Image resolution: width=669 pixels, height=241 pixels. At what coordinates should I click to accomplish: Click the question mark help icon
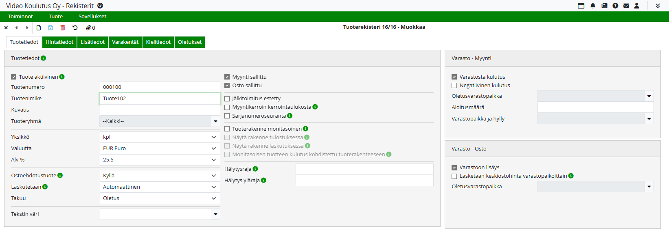pyautogui.click(x=615, y=6)
